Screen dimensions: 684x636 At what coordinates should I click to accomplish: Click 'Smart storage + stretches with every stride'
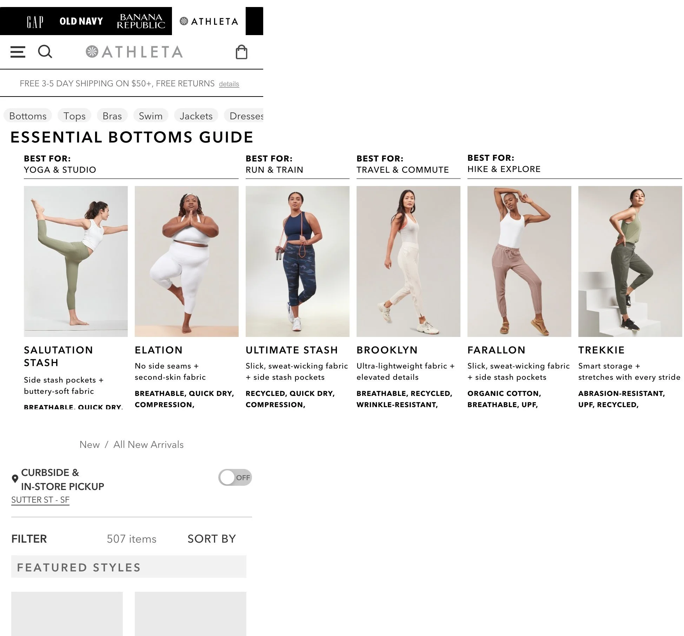coord(629,372)
